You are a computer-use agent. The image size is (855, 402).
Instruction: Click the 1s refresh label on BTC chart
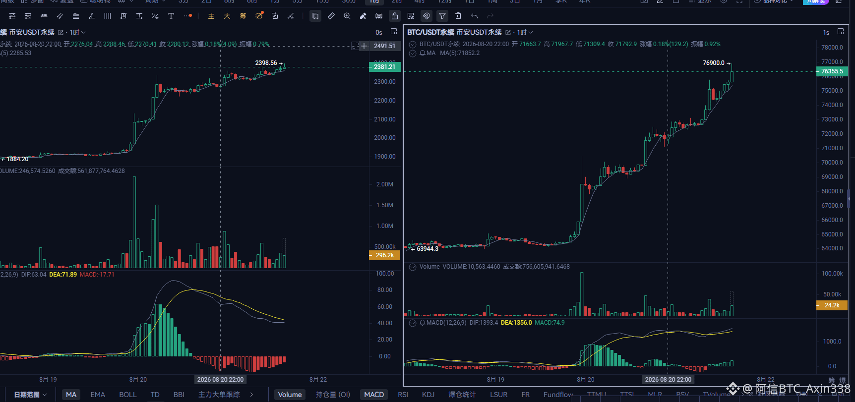(826, 32)
